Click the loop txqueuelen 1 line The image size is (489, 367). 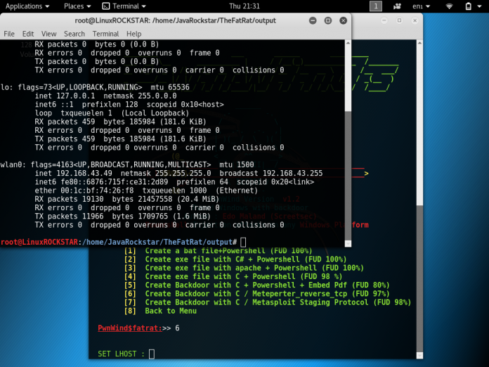point(112,113)
